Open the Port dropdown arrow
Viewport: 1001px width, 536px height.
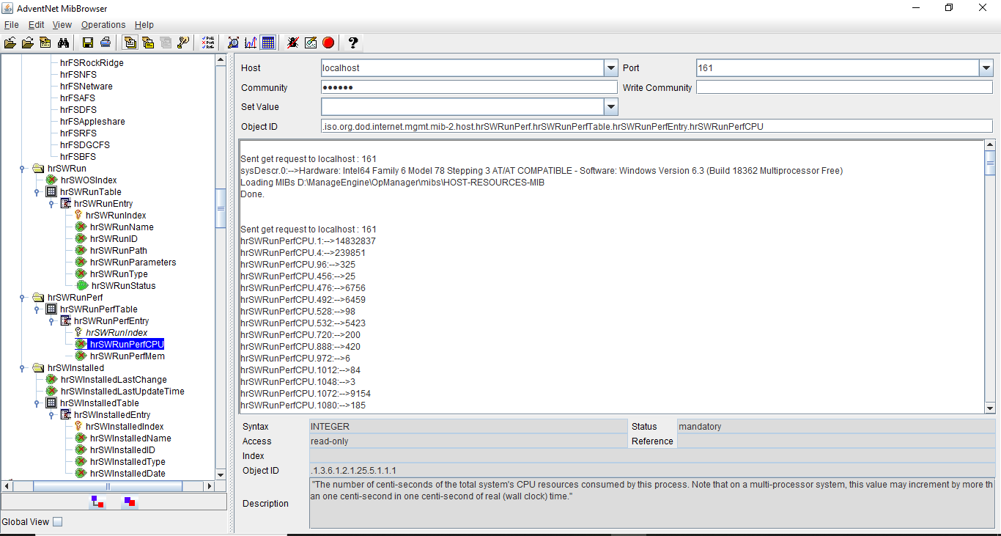click(x=986, y=68)
